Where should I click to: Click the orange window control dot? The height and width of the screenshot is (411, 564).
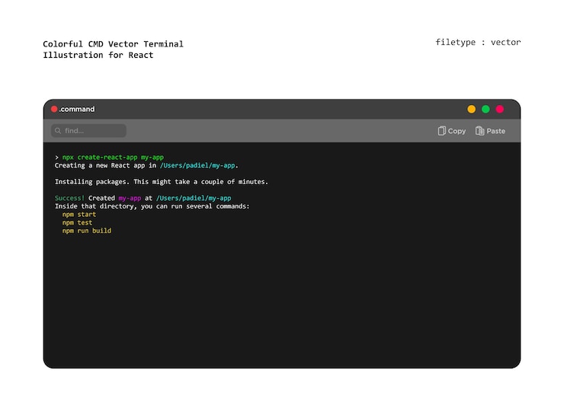(471, 109)
